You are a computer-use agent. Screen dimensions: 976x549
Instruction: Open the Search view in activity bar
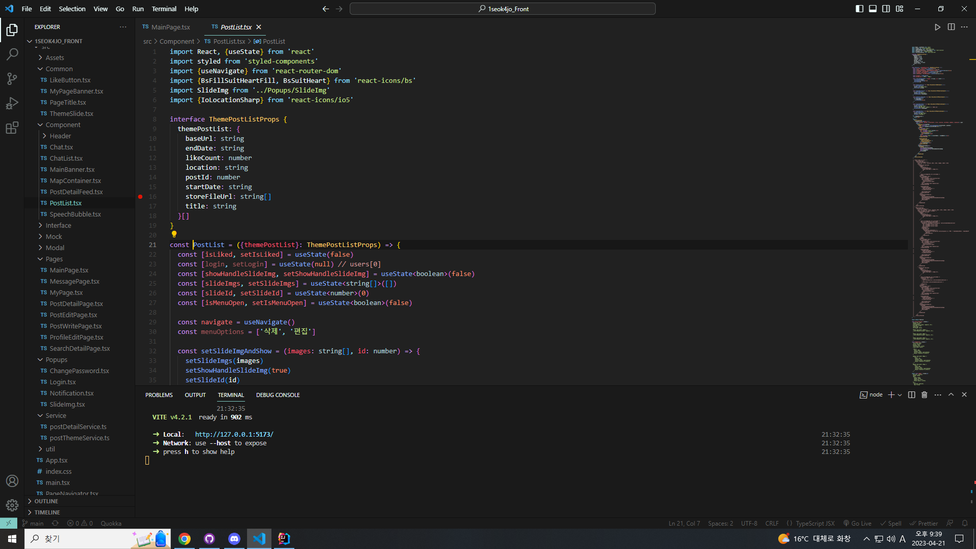[x=12, y=54]
